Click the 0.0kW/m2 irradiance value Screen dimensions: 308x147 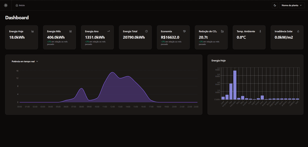pyautogui.click(x=284, y=37)
